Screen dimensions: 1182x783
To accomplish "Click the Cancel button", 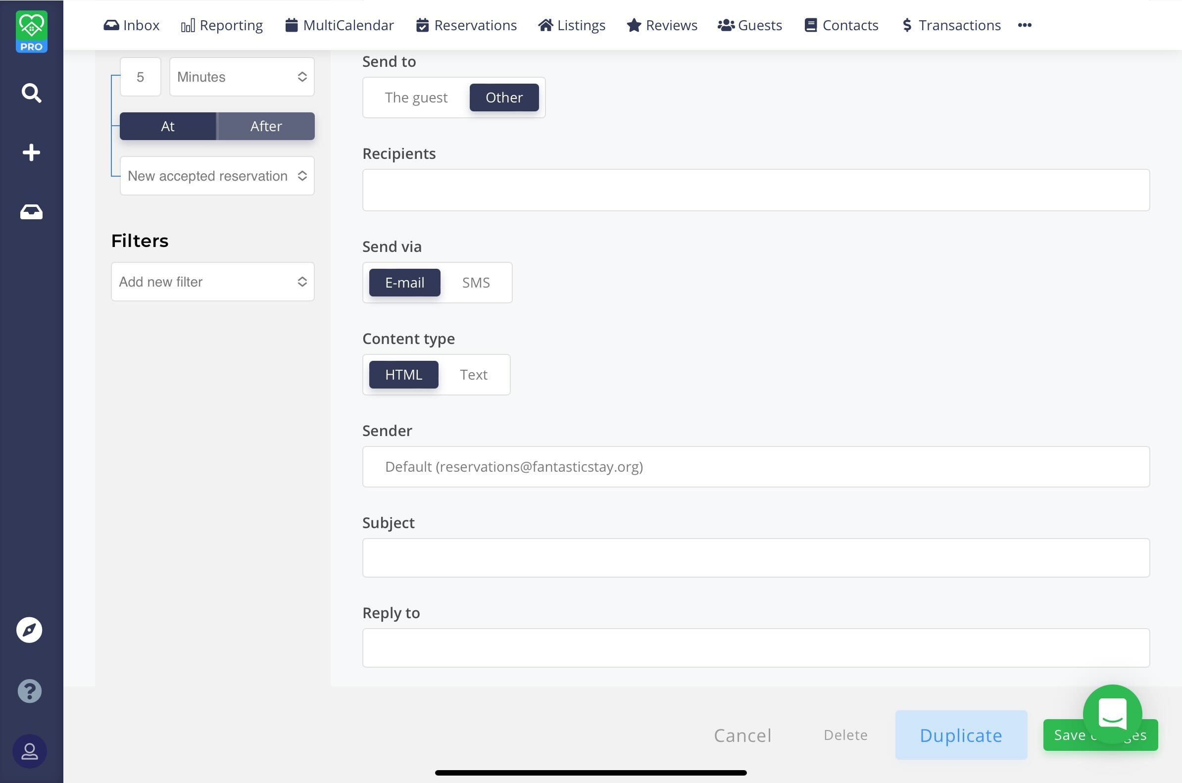I will 742,735.
